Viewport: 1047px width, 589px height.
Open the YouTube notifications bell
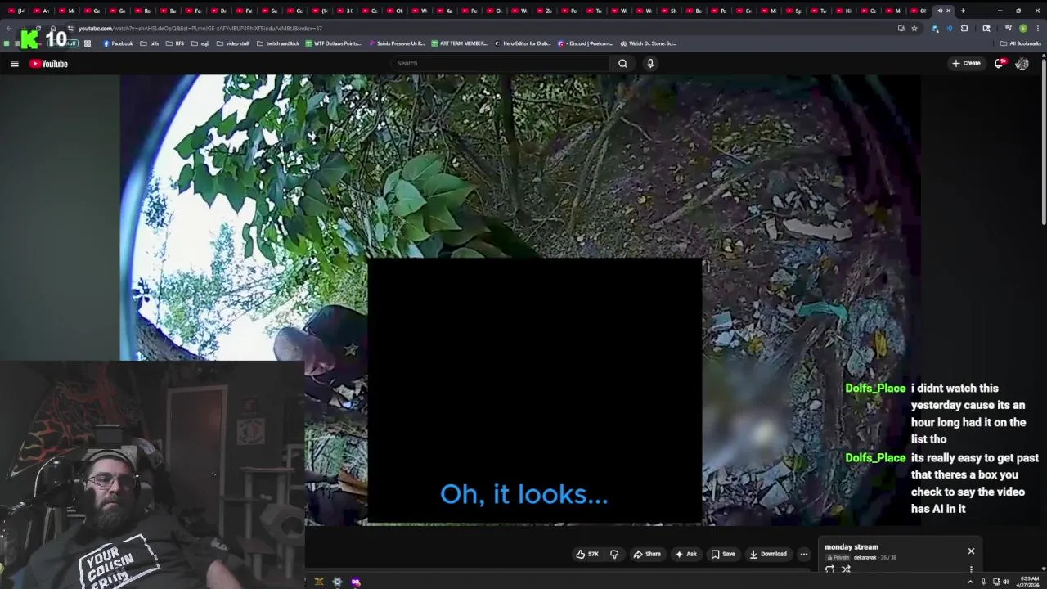(x=999, y=63)
